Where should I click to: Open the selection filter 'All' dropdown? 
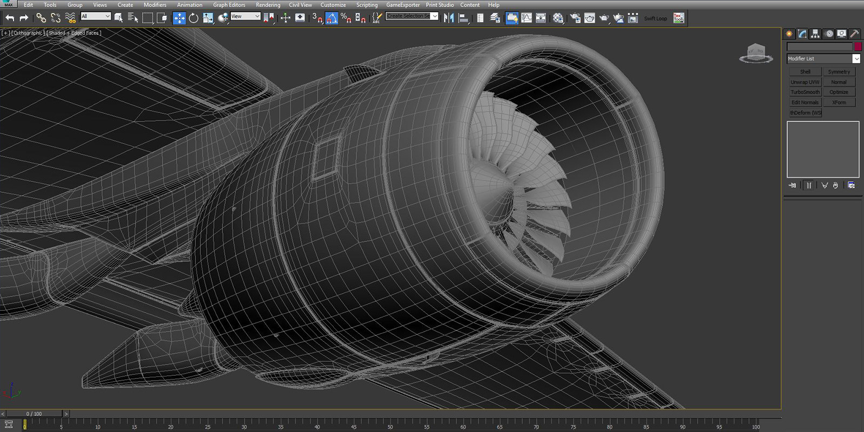click(96, 16)
